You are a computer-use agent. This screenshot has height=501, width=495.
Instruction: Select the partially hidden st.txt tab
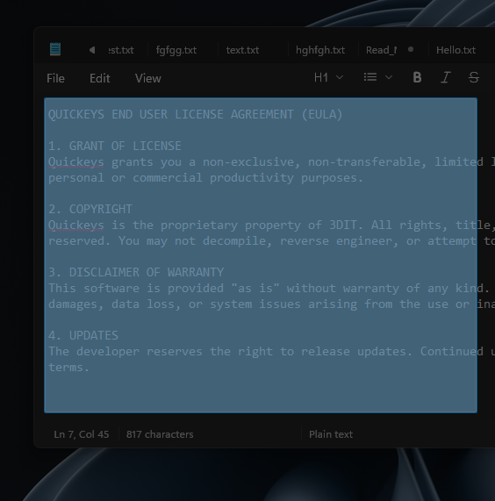pyautogui.click(x=121, y=50)
